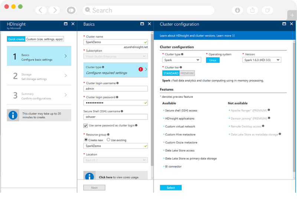Image resolution: width=297 pixels, height=204 pixels.
Task: Click the external link icon after Learn more
Action: [x=234, y=36]
